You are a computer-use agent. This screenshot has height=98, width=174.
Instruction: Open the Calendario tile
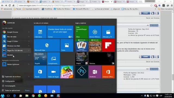click(40, 32)
